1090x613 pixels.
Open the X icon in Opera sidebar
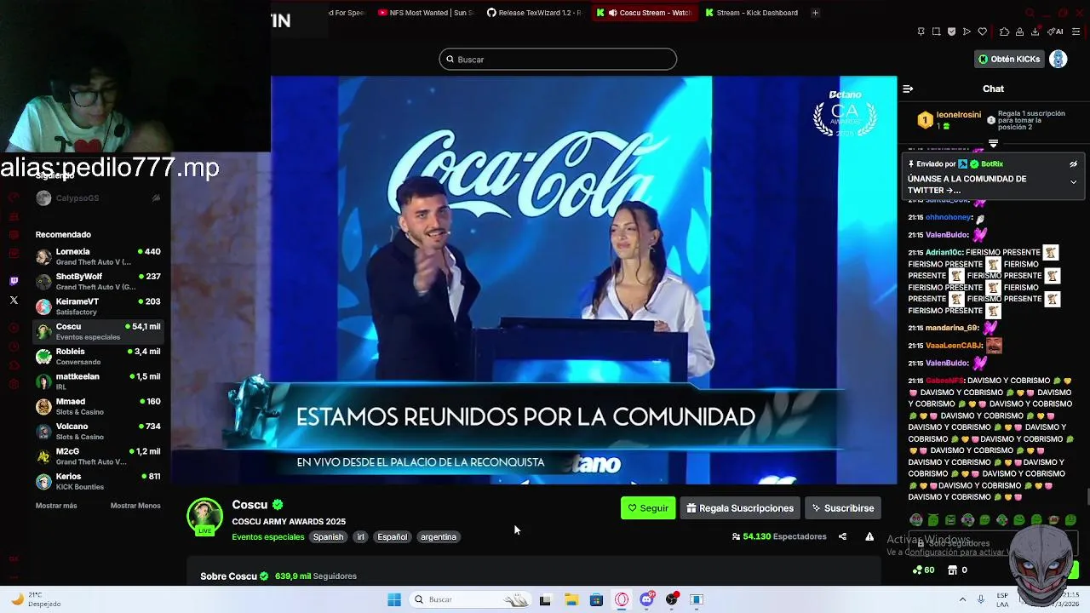click(x=14, y=300)
